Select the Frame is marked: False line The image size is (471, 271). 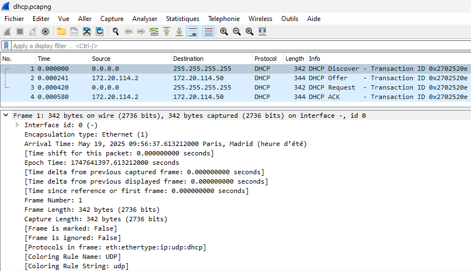click(x=71, y=228)
